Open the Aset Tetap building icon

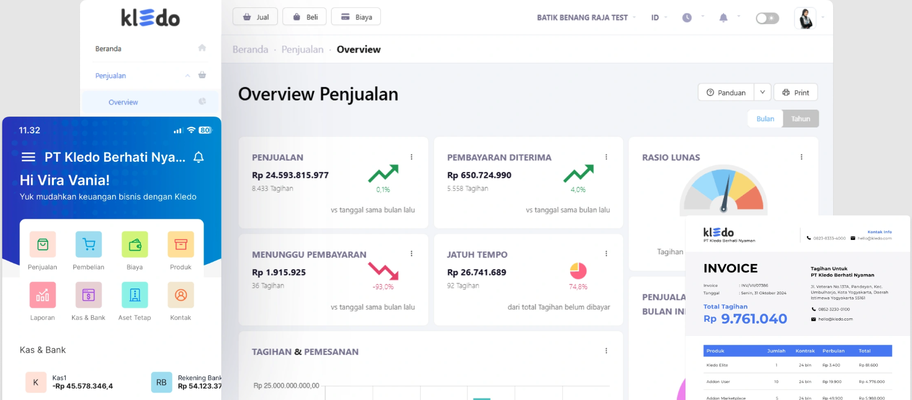click(x=135, y=295)
